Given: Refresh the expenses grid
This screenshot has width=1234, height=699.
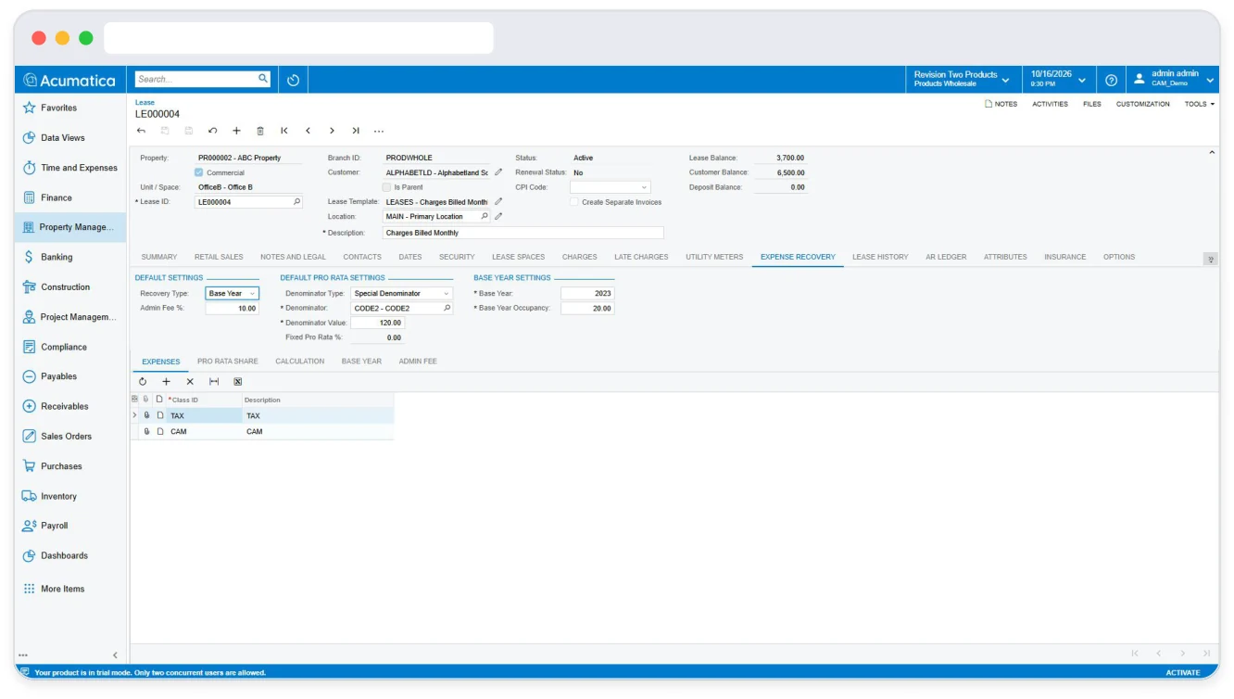Looking at the screenshot, I should click(x=143, y=381).
